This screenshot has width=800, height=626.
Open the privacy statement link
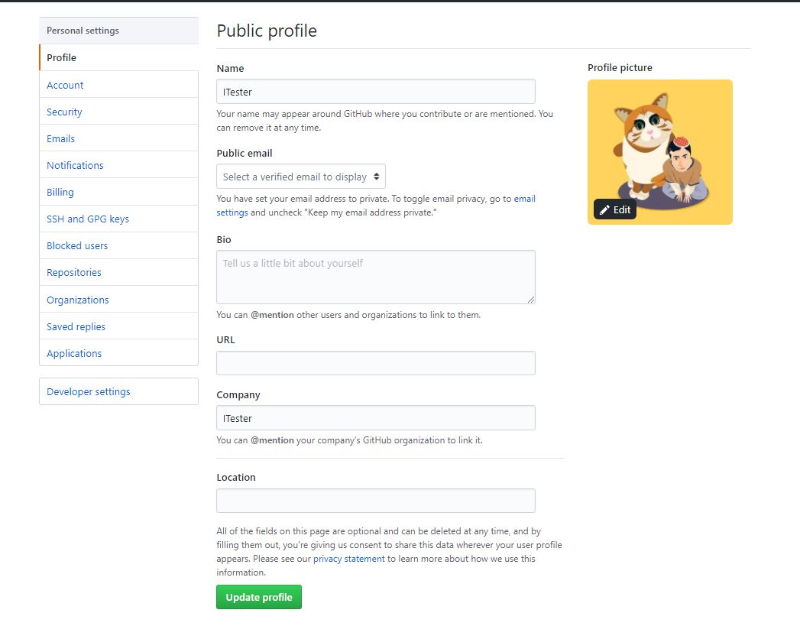pyautogui.click(x=349, y=559)
